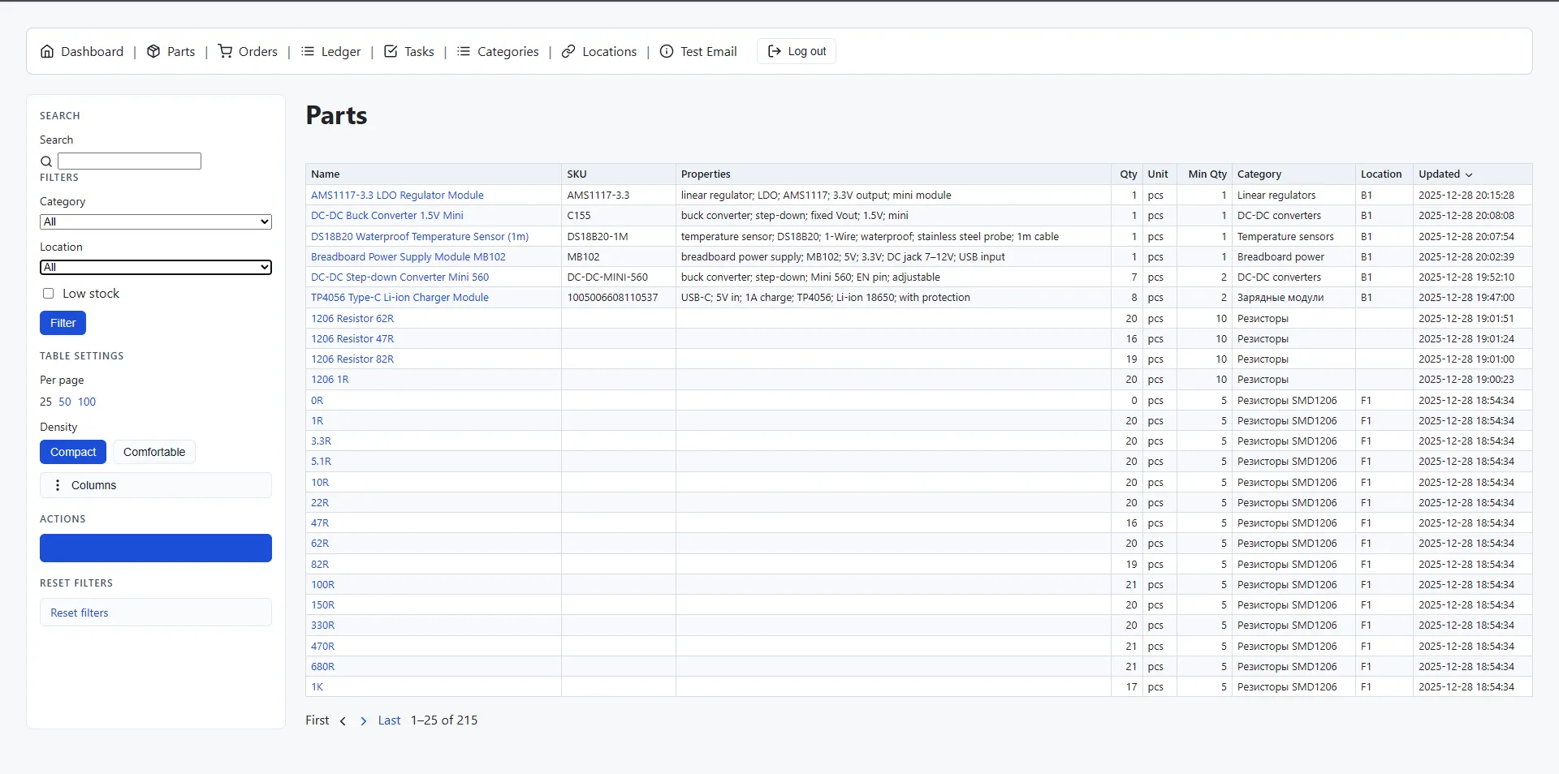
Task: Open the 3.3R resistor part
Action: pos(321,441)
